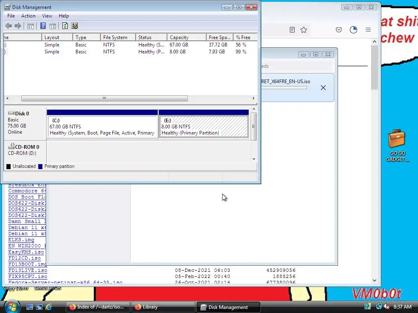Open the View menu
418x313 pixels.
click(47, 16)
